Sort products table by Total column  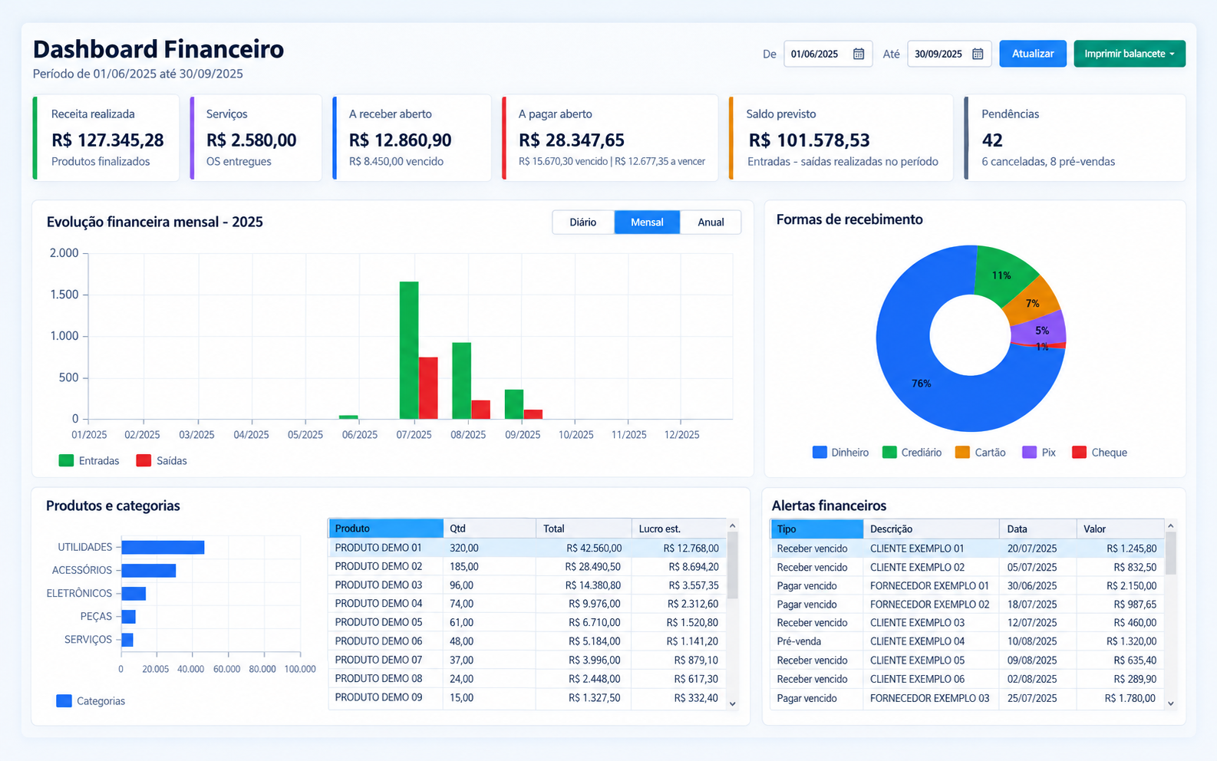(584, 529)
